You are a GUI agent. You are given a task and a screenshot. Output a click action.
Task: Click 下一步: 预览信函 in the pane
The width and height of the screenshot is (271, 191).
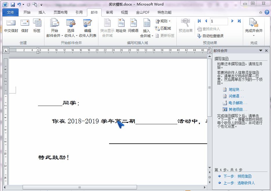pos(239,176)
